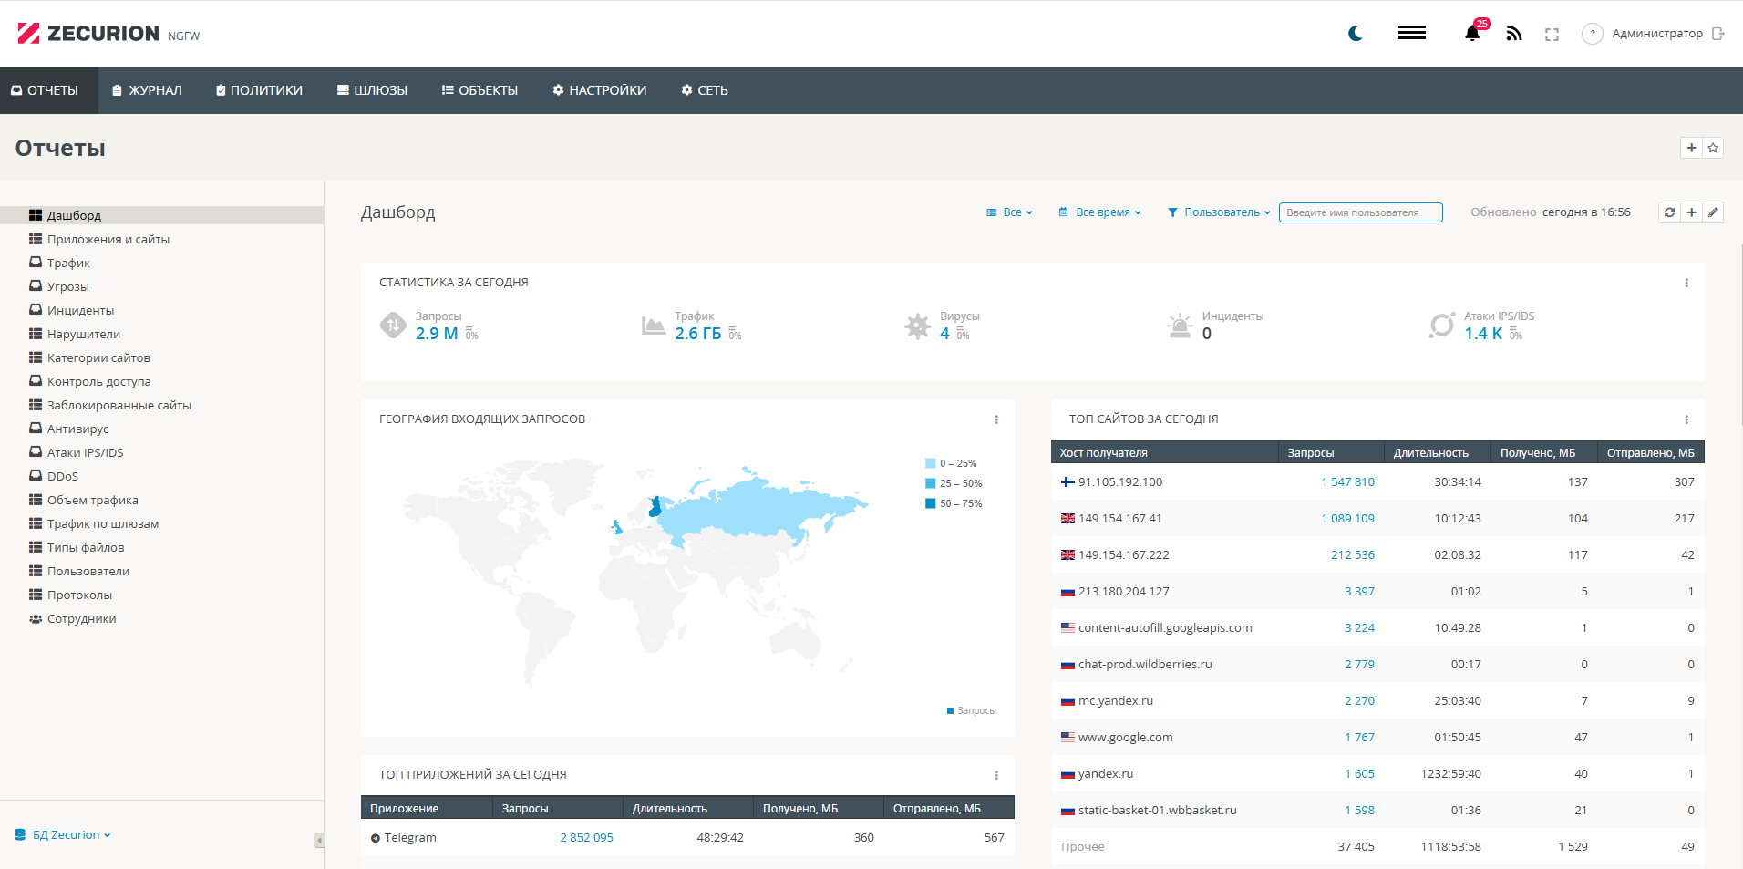
Task: Click the logout icon next to Администратор
Action: pos(1718,34)
